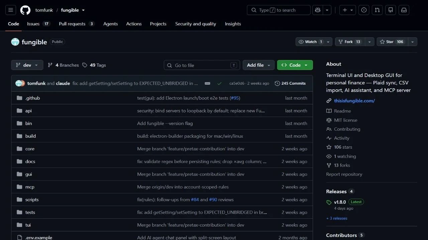Open the Agents tab
Image resolution: width=428 pixels, height=240 pixels.
[110, 24]
